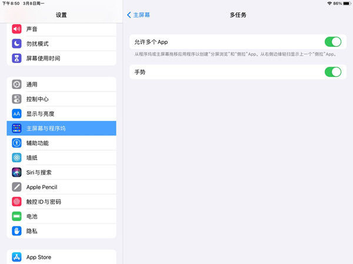
Task: Open 辅助功能 settings row
Action: pyautogui.click(x=61, y=143)
